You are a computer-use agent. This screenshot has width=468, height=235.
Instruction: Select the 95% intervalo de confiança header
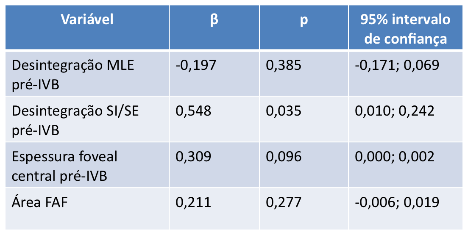click(406, 29)
